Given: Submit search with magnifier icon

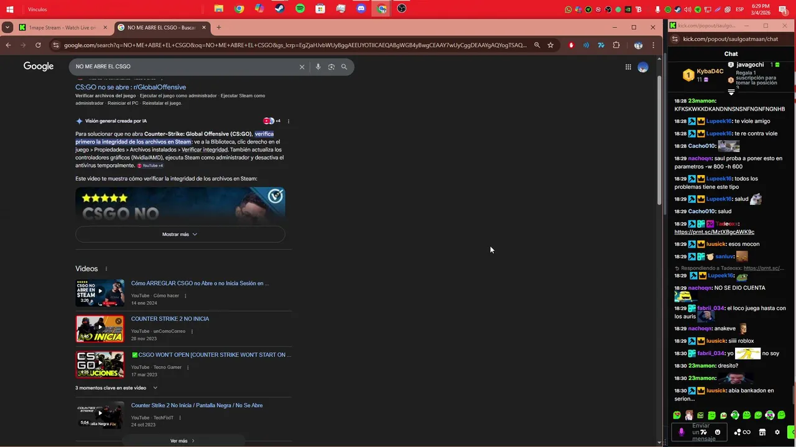Looking at the screenshot, I should [x=344, y=66].
